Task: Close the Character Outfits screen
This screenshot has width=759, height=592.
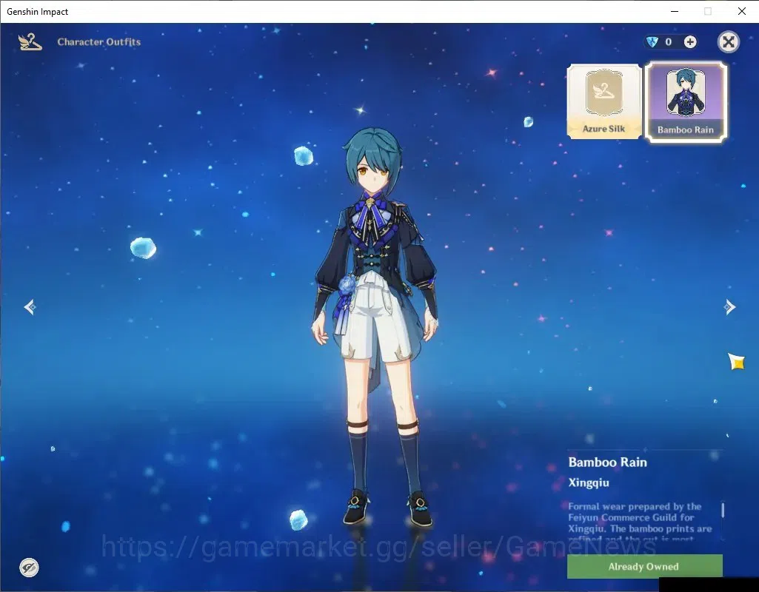Action: [728, 42]
